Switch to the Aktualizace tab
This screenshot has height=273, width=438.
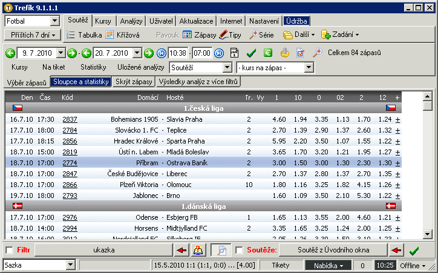pos(197,21)
